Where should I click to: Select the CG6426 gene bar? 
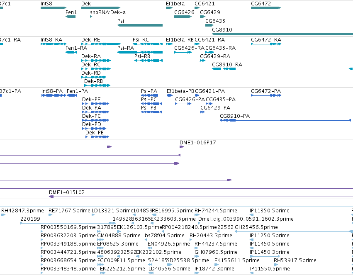183,17
